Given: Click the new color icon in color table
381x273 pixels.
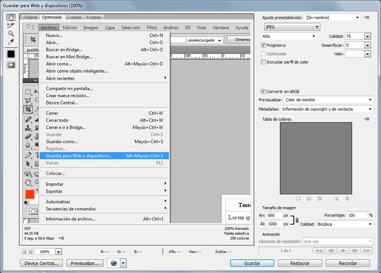Looking at the screenshot, I should (x=337, y=199).
